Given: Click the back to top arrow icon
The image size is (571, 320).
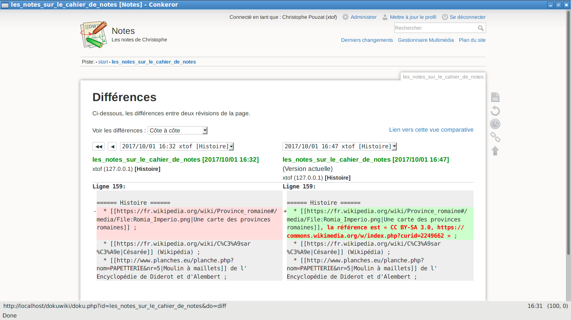Looking at the screenshot, I should [495, 151].
